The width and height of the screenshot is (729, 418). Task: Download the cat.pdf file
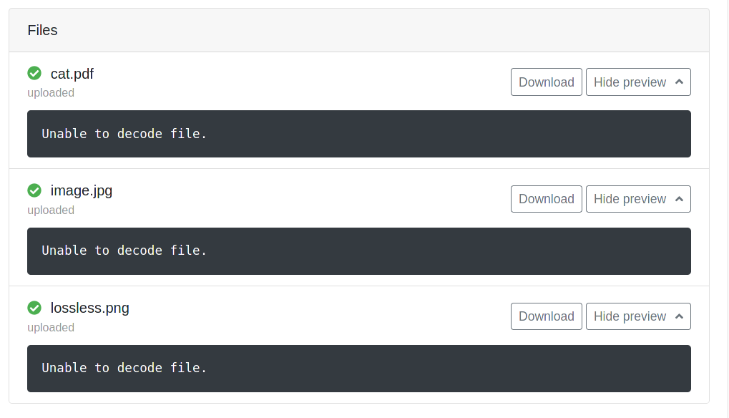coord(546,82)
